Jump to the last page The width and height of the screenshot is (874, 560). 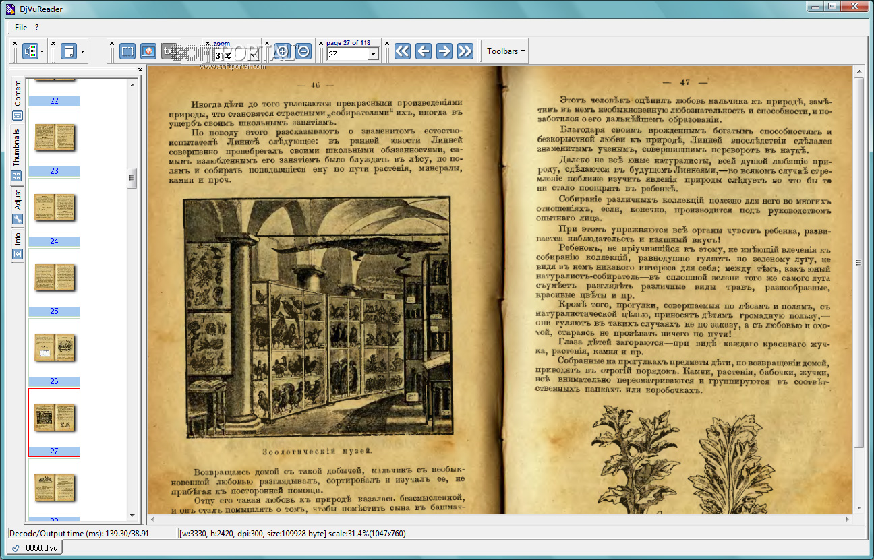pos(465,51)
